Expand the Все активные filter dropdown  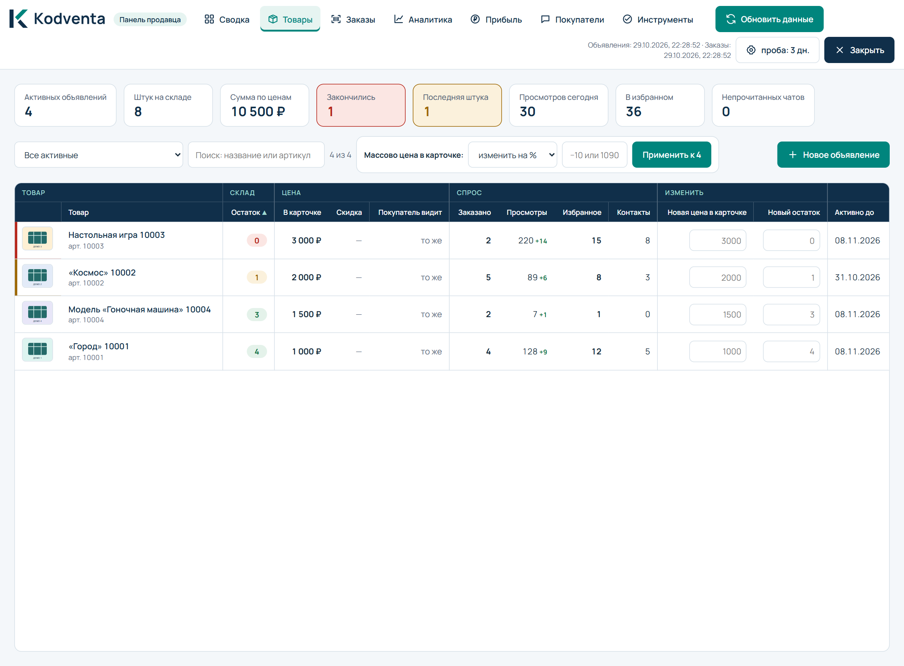[x=99, y=155]
